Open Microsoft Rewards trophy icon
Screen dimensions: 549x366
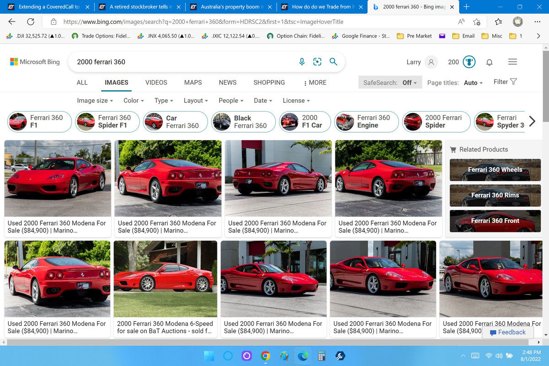click(x=469, y=62)
